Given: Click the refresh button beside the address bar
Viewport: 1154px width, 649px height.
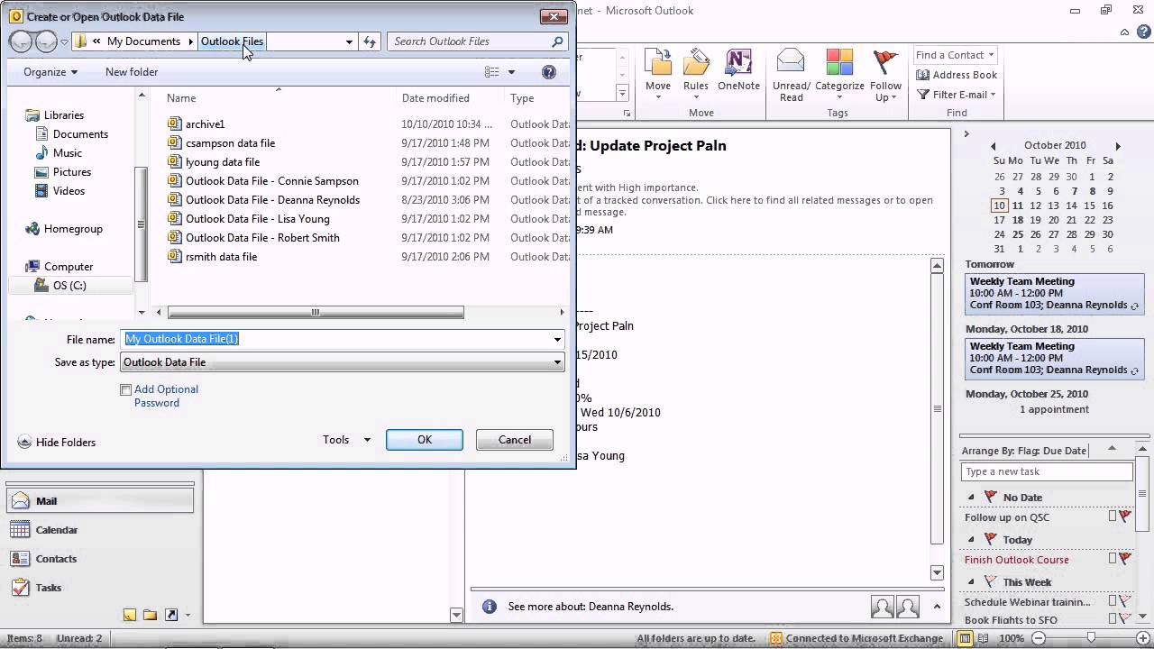Looking at the screenshot, I should [370, 41].
